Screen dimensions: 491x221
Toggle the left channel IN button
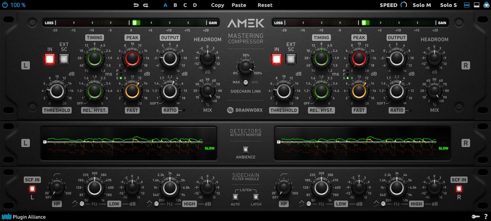pyautogui.click(x=50, y=59)
